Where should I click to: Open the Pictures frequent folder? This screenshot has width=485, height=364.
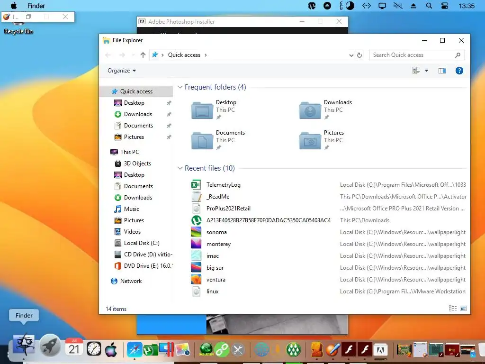[322, 140]
